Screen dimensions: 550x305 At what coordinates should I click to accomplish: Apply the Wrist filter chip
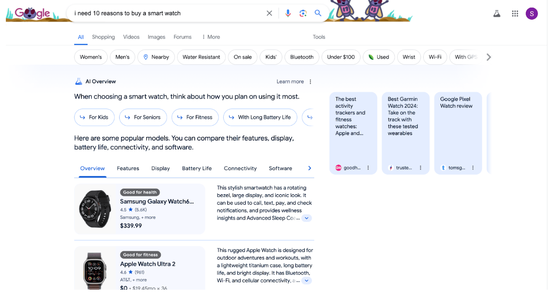(x=409, y=57)
